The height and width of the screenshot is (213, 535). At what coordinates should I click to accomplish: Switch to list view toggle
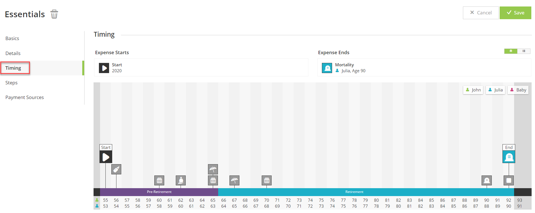coord(524,51)
